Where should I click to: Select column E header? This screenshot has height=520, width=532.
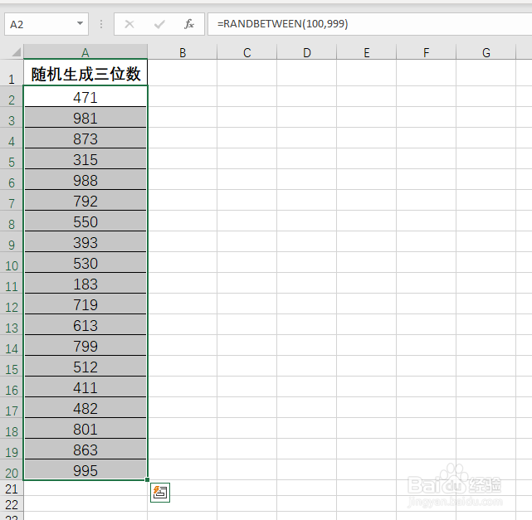[x=367, y=52]
